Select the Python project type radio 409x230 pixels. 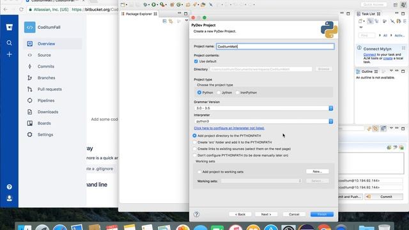(x=199, y=93)
